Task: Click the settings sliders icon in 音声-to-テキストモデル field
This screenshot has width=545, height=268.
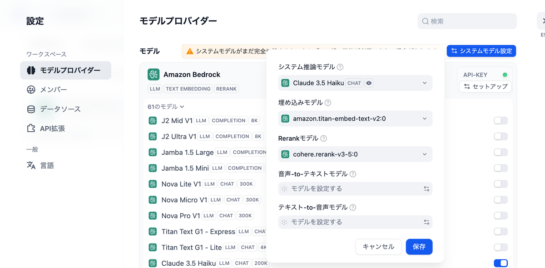Action: (426, 188)
